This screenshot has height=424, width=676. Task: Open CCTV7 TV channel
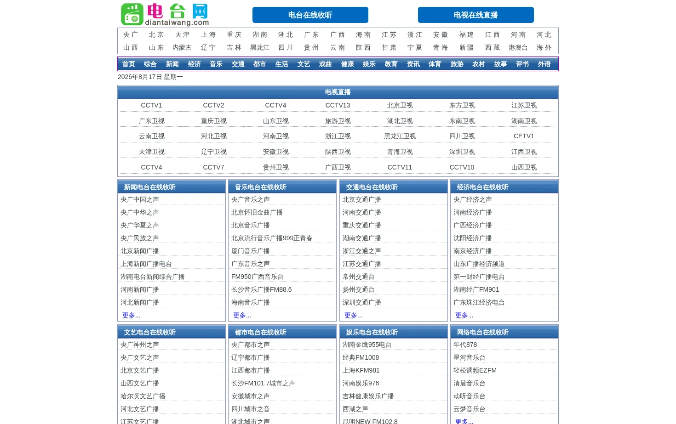pos(213,167)
